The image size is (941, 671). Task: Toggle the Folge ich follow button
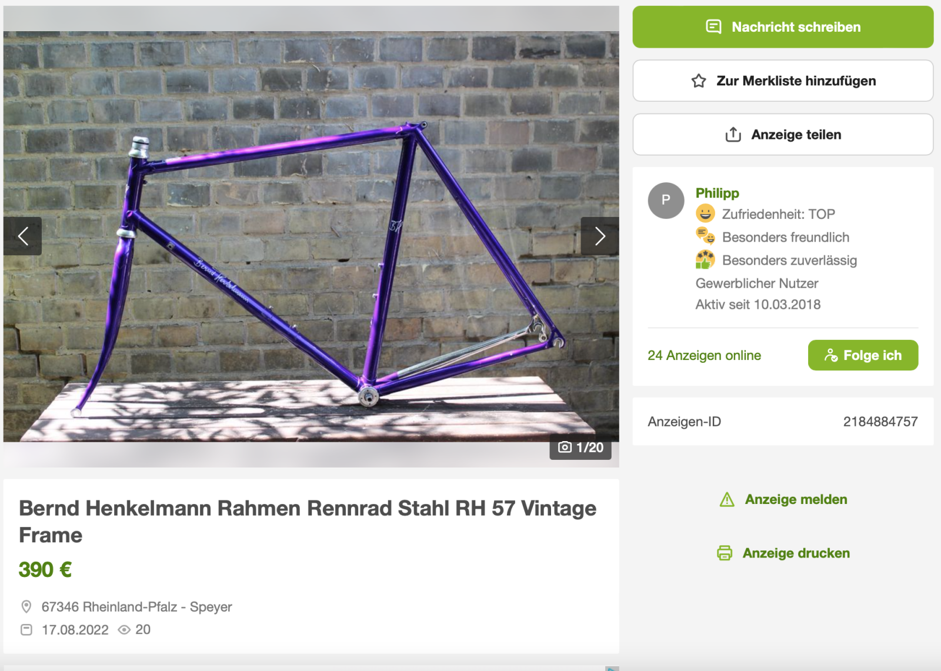863,355
